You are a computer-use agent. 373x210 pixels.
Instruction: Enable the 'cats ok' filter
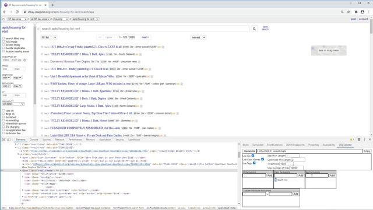click(x=3, y=110)
